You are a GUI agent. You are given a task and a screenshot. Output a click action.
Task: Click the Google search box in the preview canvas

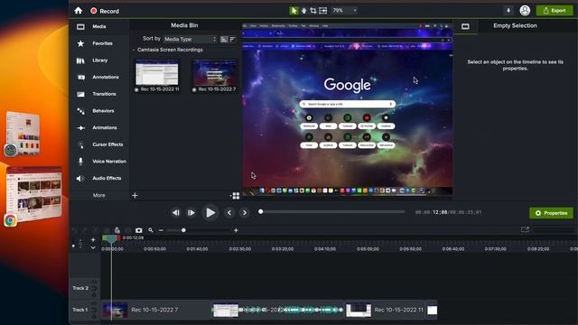(347, 105)
